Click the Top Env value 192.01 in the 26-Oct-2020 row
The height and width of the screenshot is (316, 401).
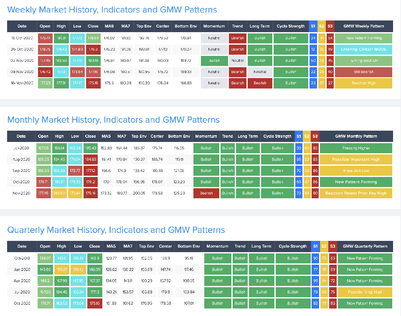point(144,49)
